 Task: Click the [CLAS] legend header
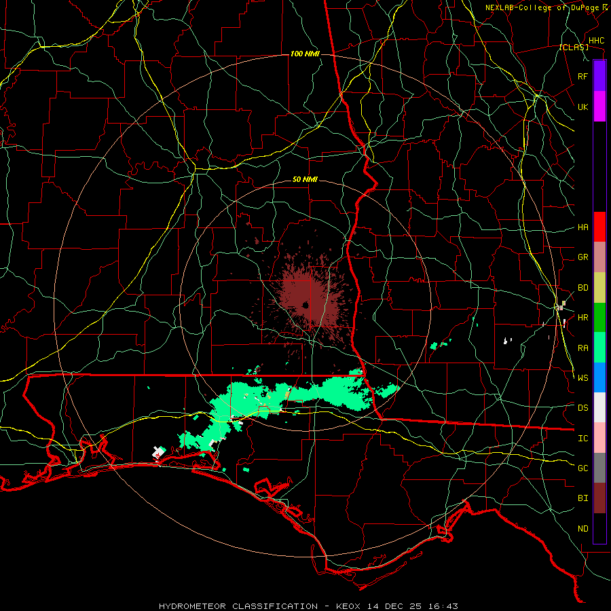[x=574, y=48]
